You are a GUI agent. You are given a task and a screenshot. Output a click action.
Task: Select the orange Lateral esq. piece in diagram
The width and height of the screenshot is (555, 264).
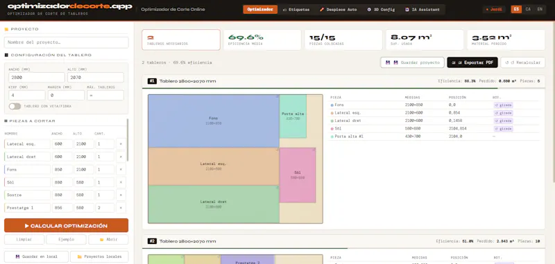(214, 166)
